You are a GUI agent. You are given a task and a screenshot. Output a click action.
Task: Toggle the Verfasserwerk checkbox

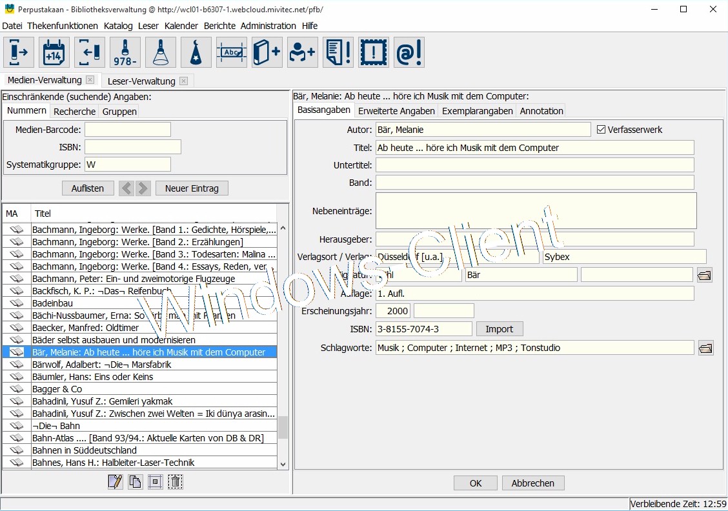tap(602, 130)
